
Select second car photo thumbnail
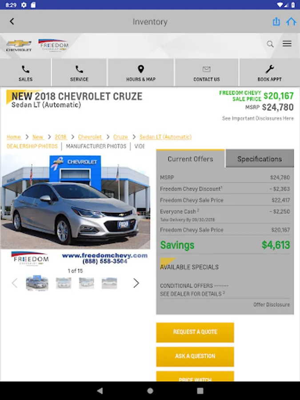point(64,283)
